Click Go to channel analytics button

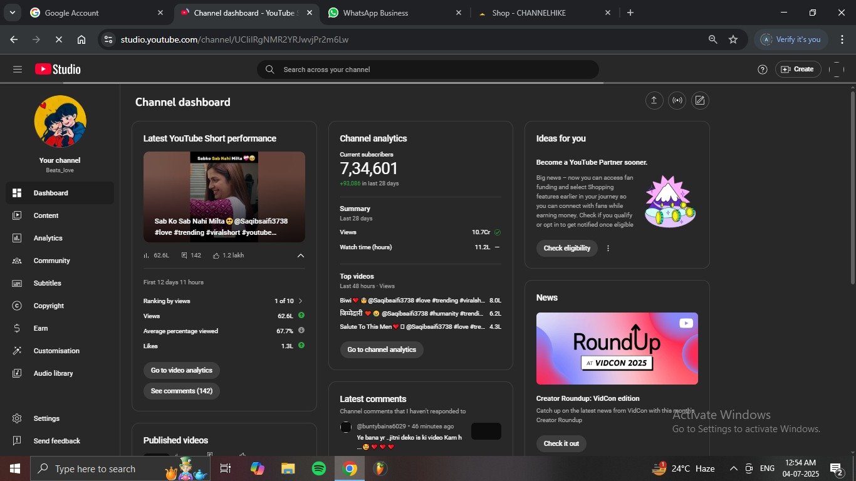382,349
